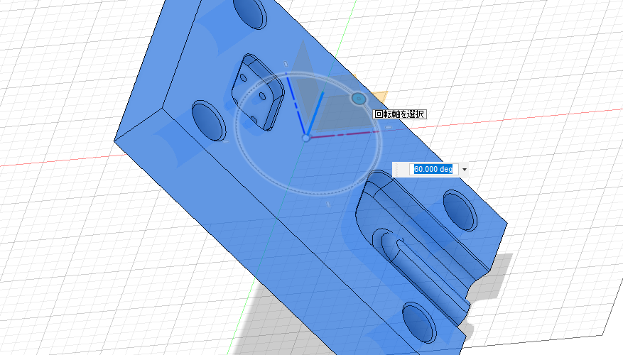This screenshot has width=623, height=355.
Task: Click the 回転軸を選択 tooltip label
Action: click(399, 114)
